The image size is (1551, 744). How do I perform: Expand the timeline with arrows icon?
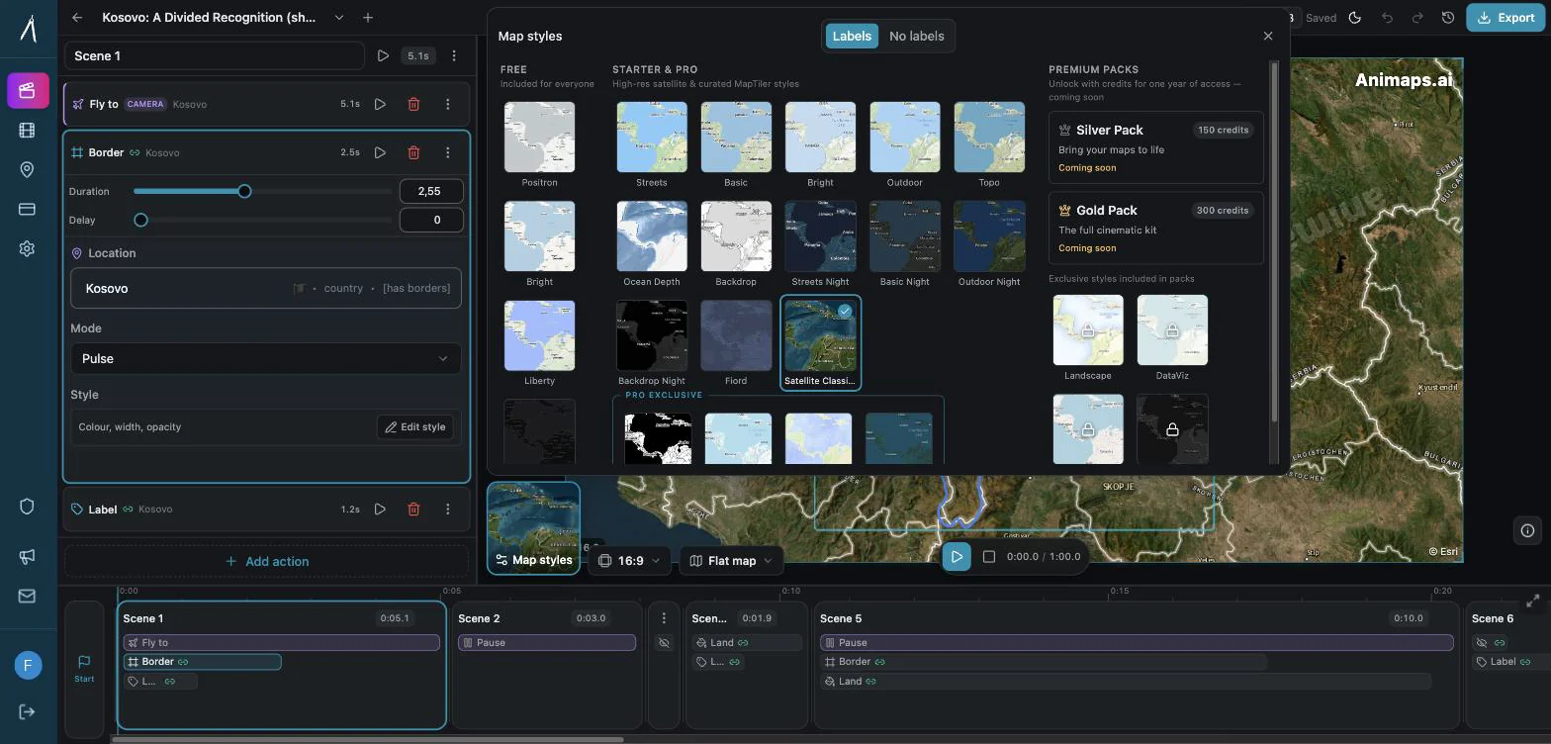click(1532, 601)
